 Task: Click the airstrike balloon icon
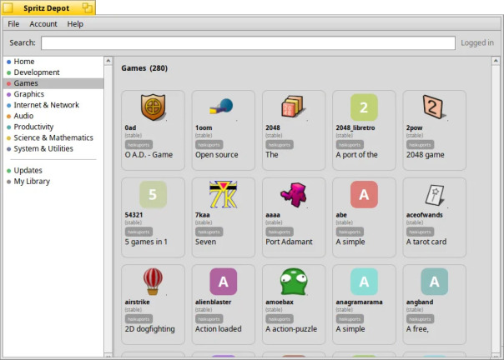tap(153, 282)
